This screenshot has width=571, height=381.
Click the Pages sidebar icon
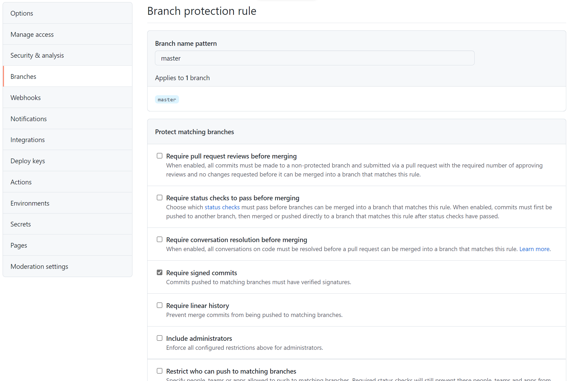(19, 245)
